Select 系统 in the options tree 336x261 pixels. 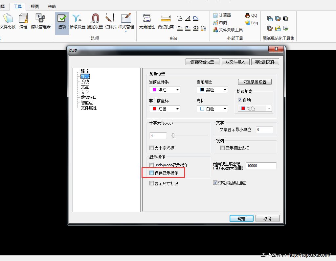click(85, 82)
